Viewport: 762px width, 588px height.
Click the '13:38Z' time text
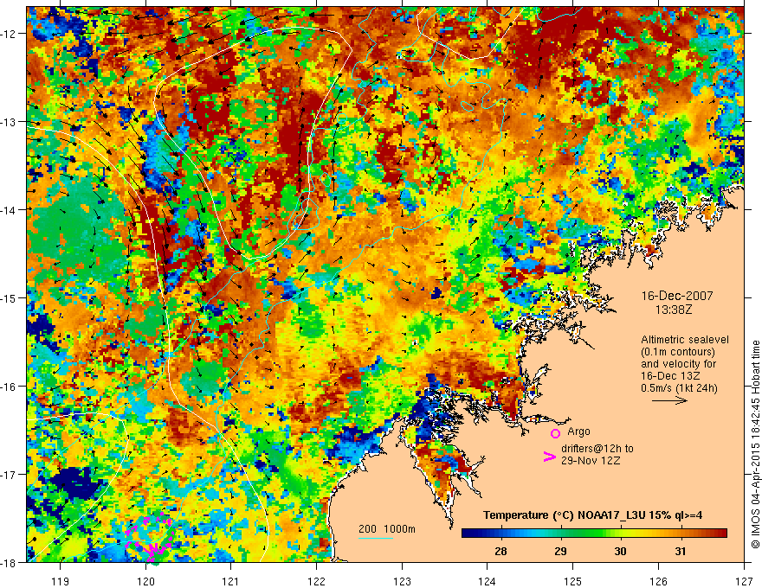673,310
